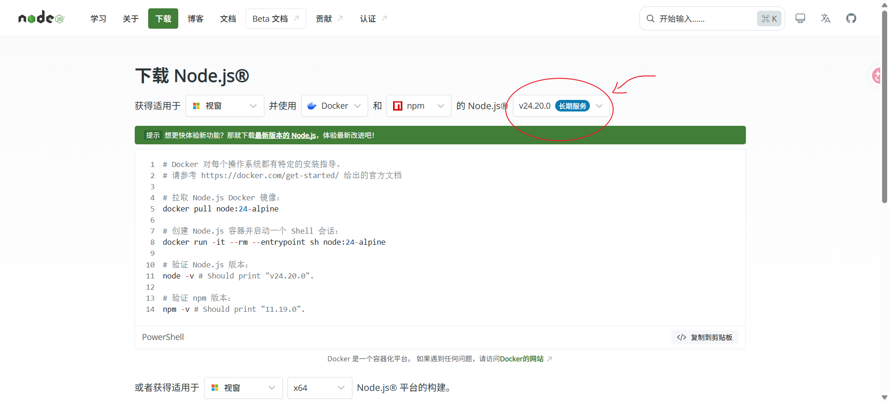This screenshot has width=889, height=402.
Task: Click the scrollbar down arrow
Action: click(884, 397)
